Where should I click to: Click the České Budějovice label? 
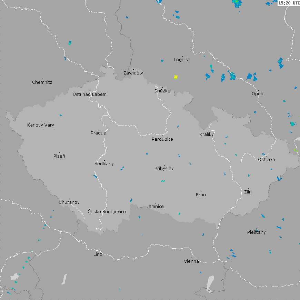tap(107, 212)
